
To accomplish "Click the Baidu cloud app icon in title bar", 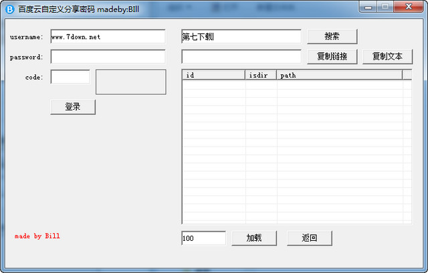I will (10, 9).
